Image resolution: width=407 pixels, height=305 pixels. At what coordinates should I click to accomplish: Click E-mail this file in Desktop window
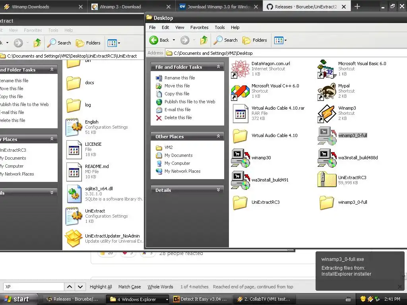point(177,110)
